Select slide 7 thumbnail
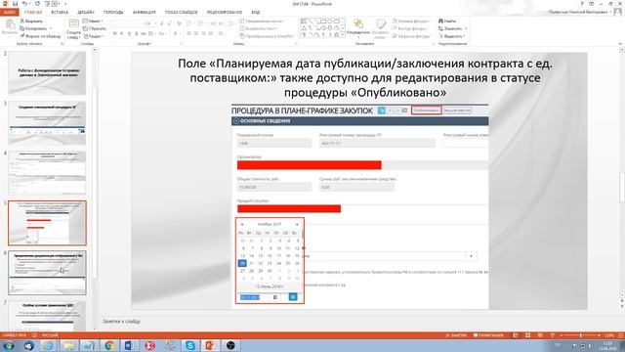This screenshot has height=352, width=625. pos(47,315)
